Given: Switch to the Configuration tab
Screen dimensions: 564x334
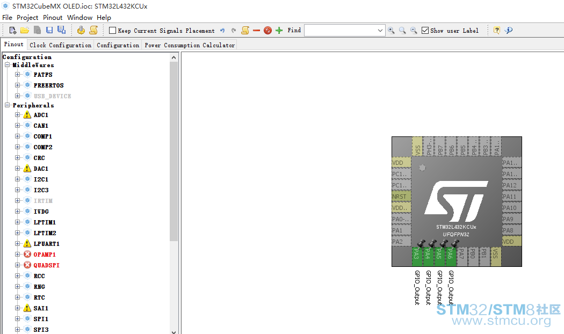Looking at the screenshot, I should [x=118, y=45].
